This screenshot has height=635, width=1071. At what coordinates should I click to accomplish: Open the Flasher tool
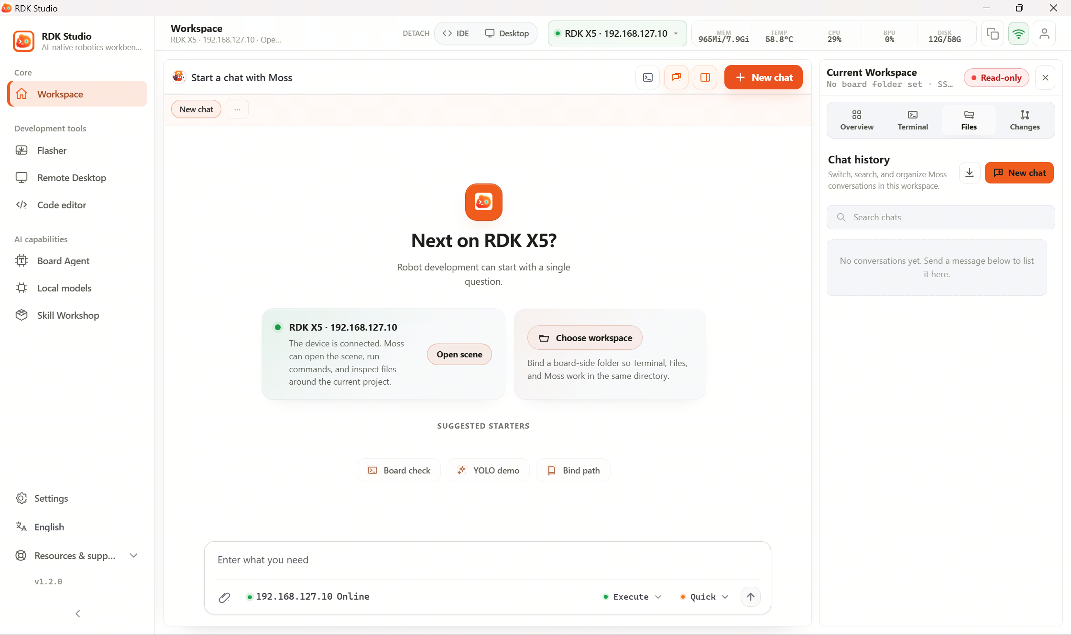point(77,151)
